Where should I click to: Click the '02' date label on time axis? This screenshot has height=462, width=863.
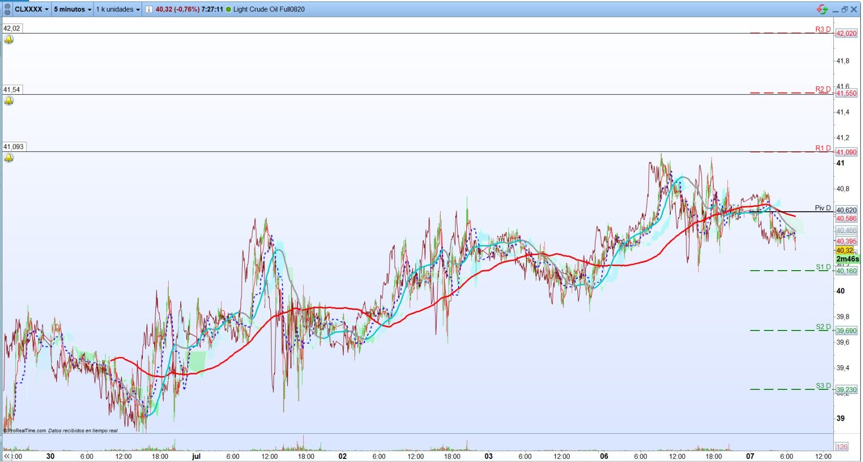[x=343, y=456]
